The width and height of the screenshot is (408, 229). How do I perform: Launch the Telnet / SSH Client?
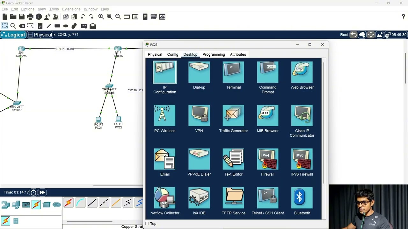click(268, 198)
